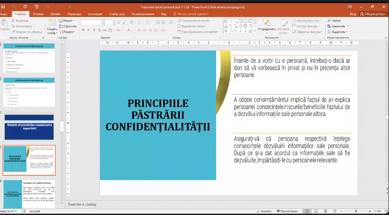The height and width of the screenshot is (215, 389).
Task: Click the Save icon in quick access toolbar
Action: [x=4, y=7]
